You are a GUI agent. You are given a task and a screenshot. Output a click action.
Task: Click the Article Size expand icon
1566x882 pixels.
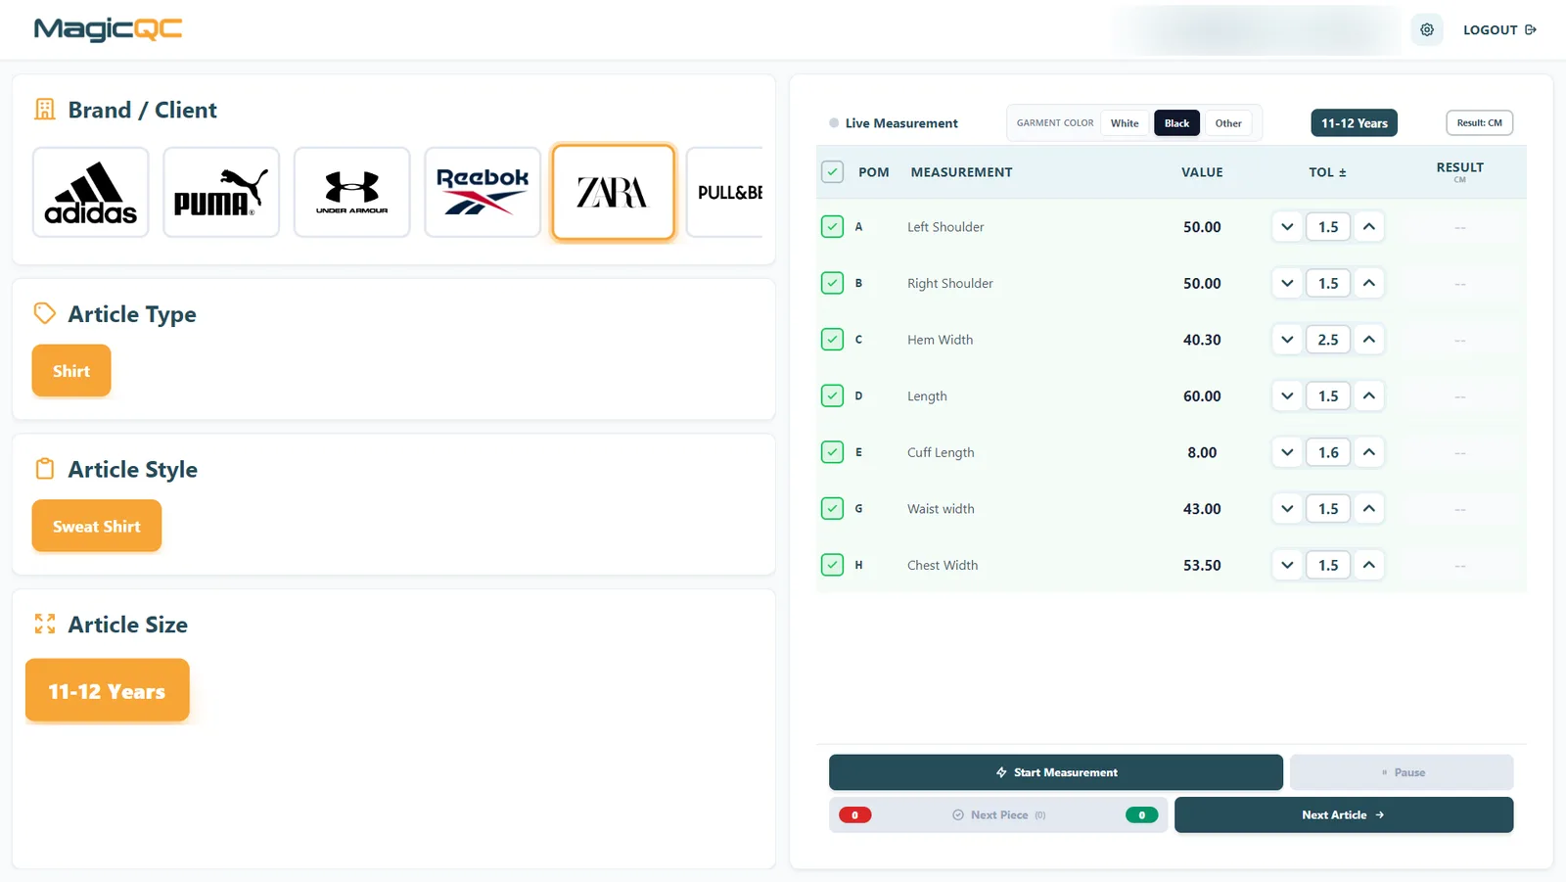pos(45,624)
